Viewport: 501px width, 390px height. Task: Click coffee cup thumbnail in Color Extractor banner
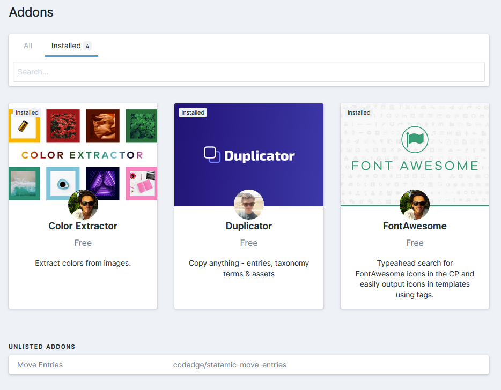pyautogui.click(x=63, y=184)
